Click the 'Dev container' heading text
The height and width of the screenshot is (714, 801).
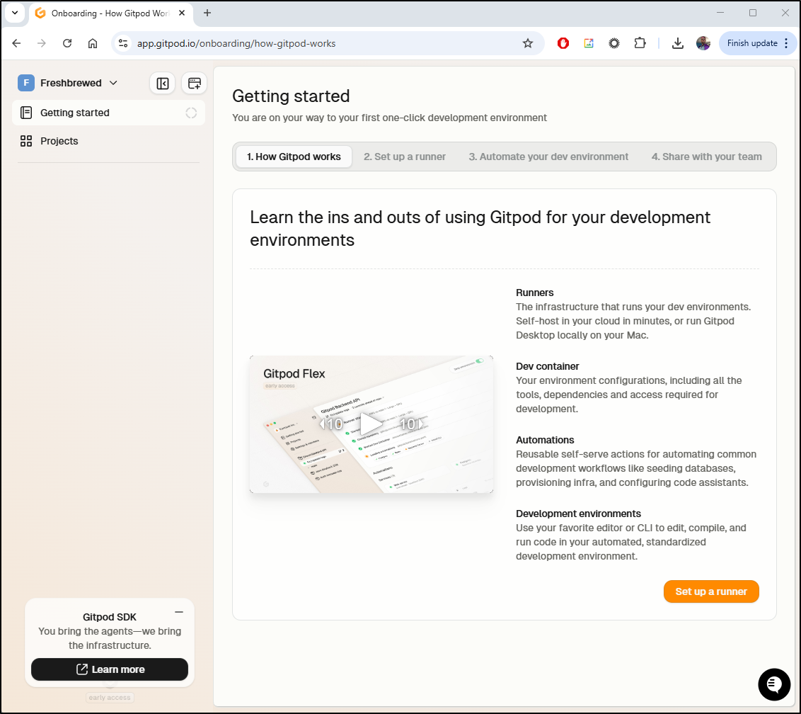(547, 366)
